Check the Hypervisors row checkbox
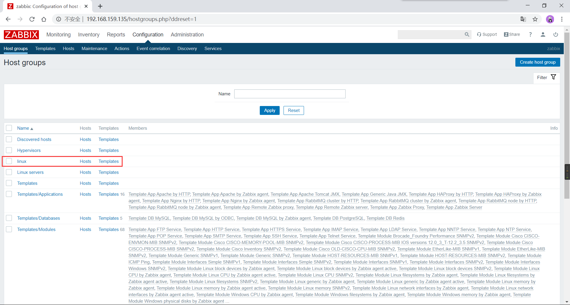Screen dimensions: 570x305 9,150
